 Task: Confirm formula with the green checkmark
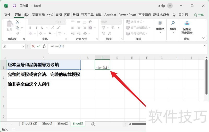[x=39, y=46]
